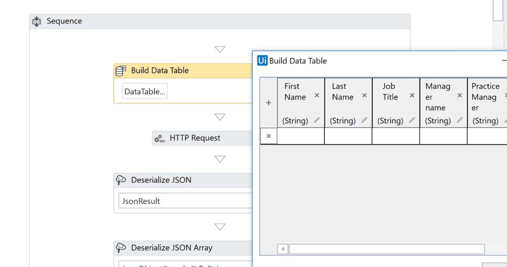Click the UiPath logo in Build Data Table dialog
This screenshot has width=507, height=267.
click(262, 60)
